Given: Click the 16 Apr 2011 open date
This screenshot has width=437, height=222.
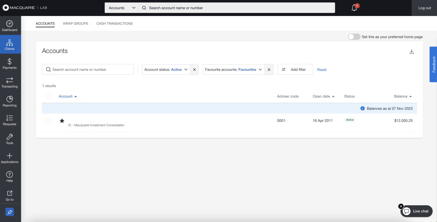Looking at the screenshot, I should pyautogui.click(x=323, y=121).
